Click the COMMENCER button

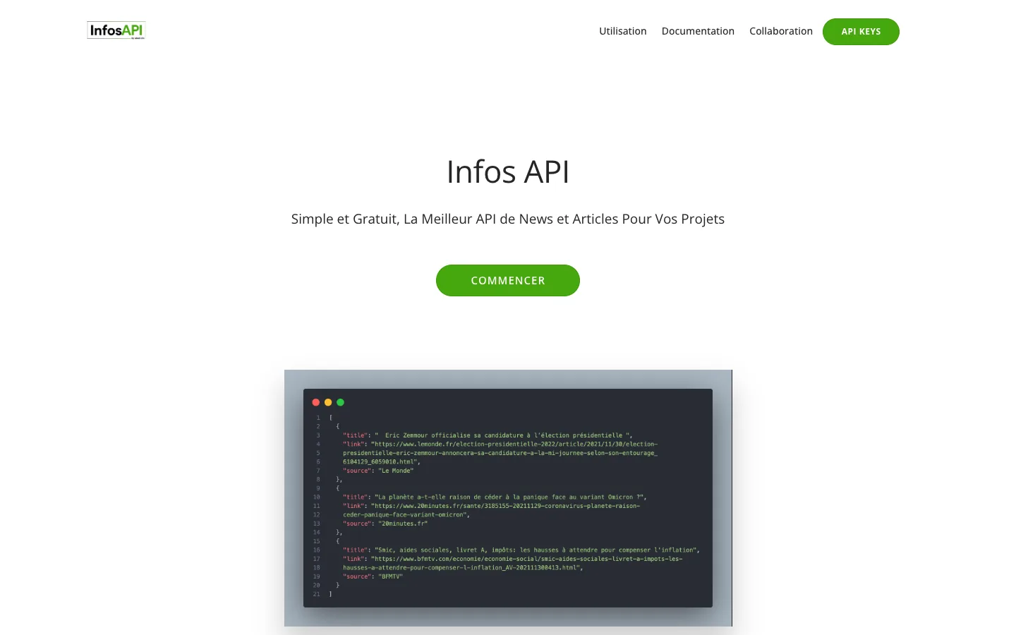508,280
